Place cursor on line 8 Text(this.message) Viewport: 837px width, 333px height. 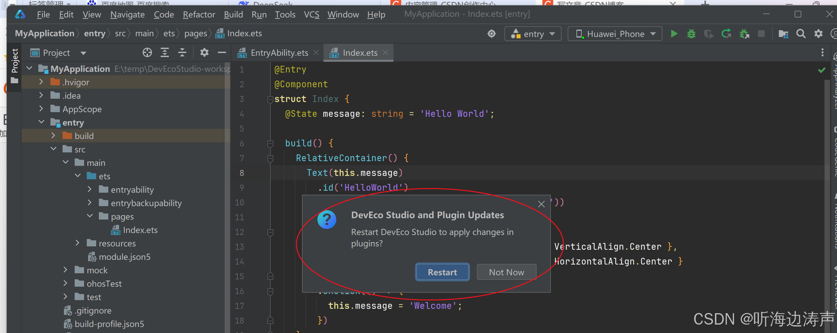tap(354, 173)
